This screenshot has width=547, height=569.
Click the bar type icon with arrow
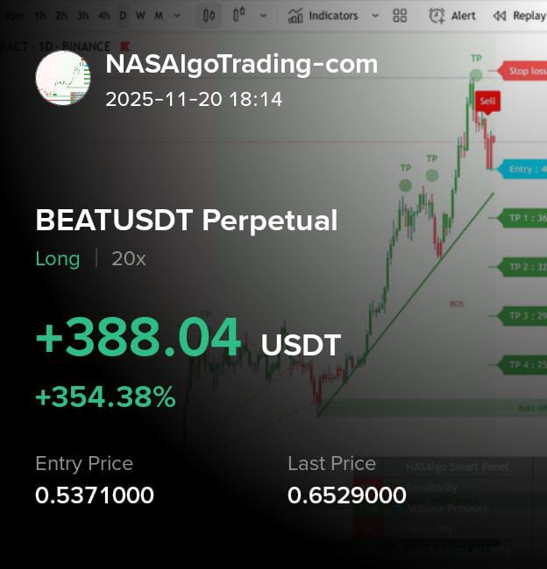[239, 16]
